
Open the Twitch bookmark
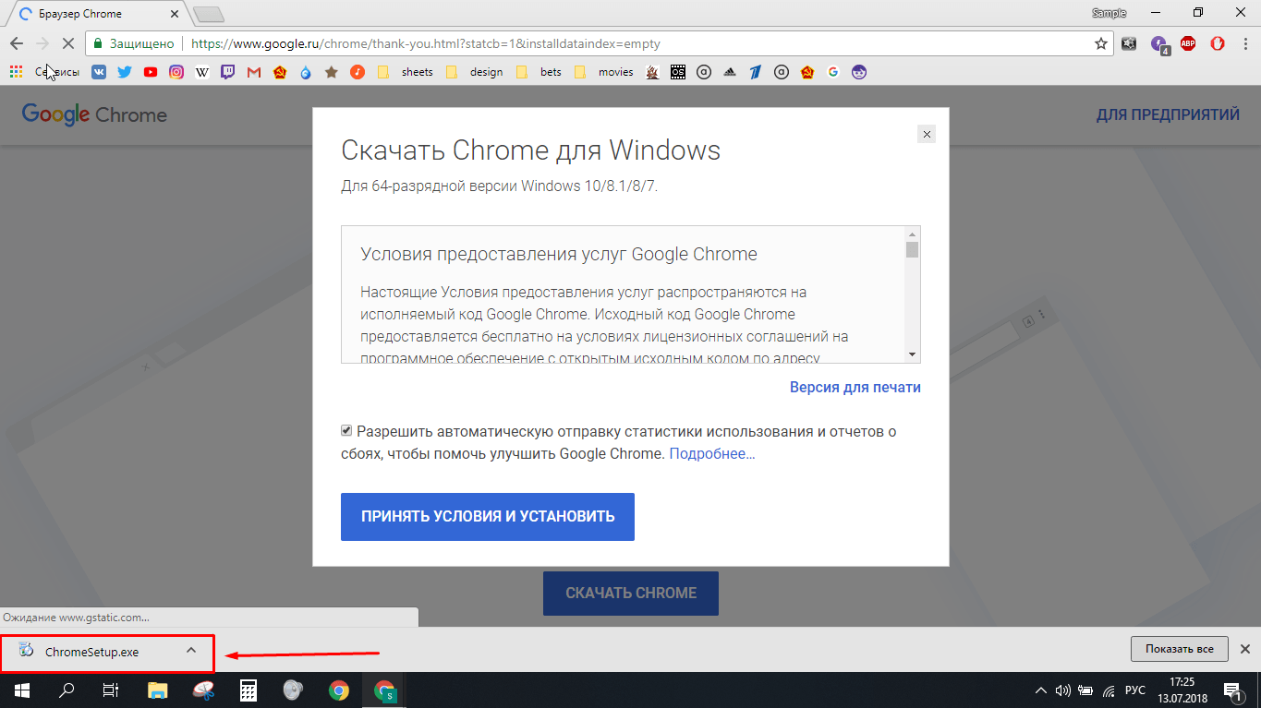pyautogui.click(x=228, y=72)
